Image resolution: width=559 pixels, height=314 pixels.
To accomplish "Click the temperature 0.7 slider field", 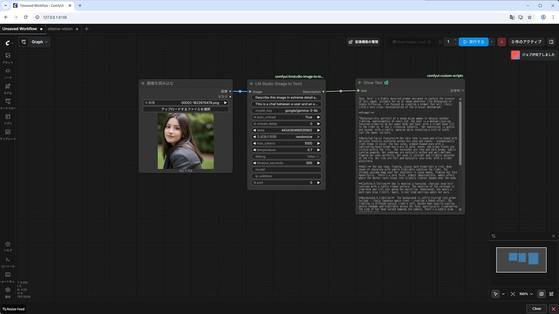I will pyautogui.click(x=286, y=150).
